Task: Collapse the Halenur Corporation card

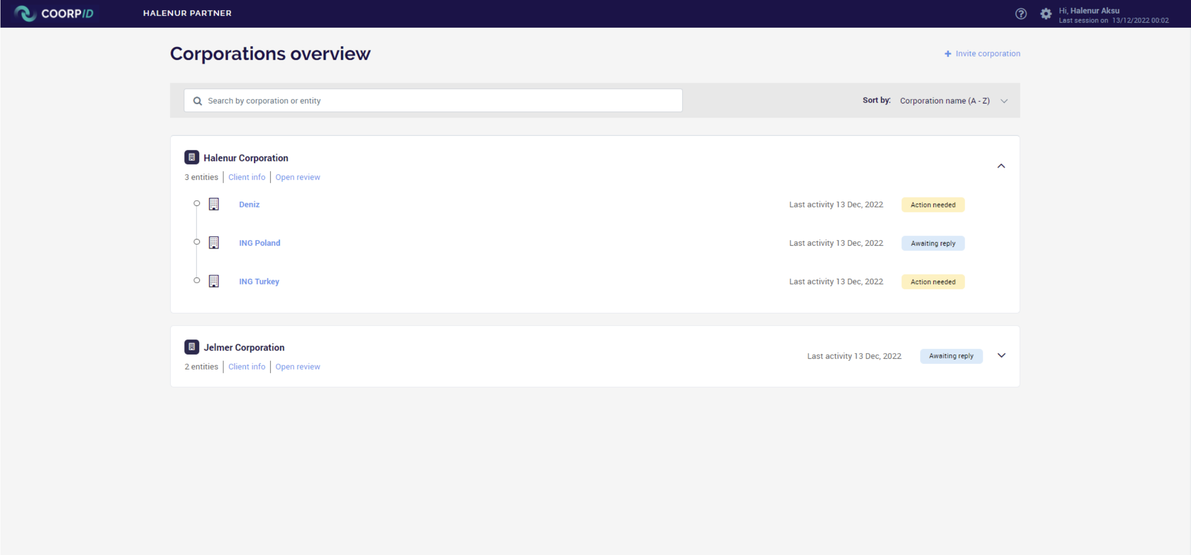Action: 1001,166
